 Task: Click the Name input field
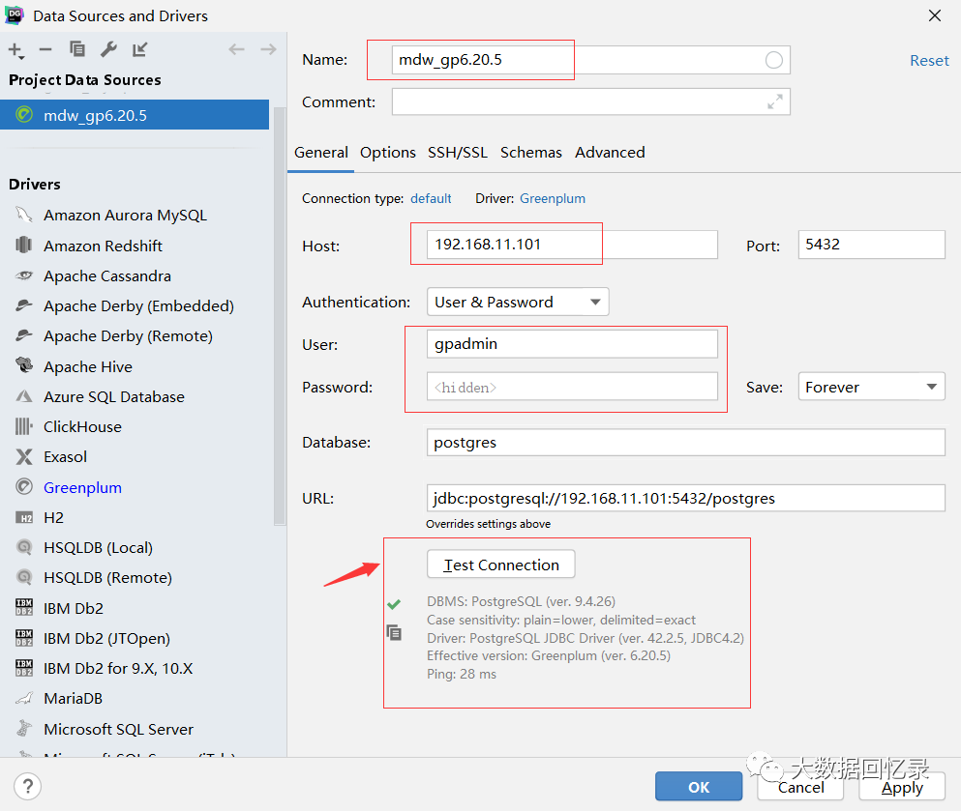[x=590, y=60]
